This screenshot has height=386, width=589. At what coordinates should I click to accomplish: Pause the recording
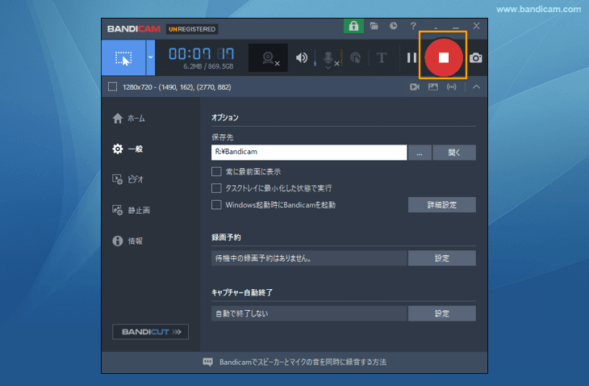pyautogui.click(x=411, y=58)
